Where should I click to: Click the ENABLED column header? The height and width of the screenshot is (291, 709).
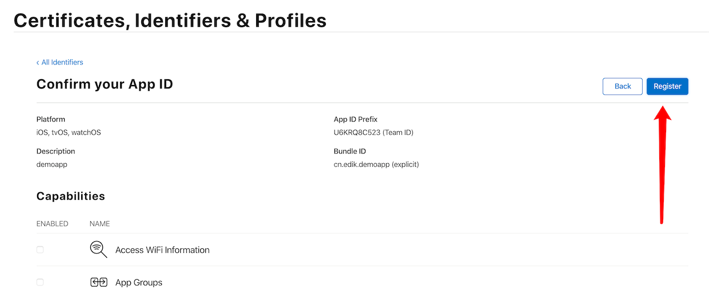pos(52,224)
